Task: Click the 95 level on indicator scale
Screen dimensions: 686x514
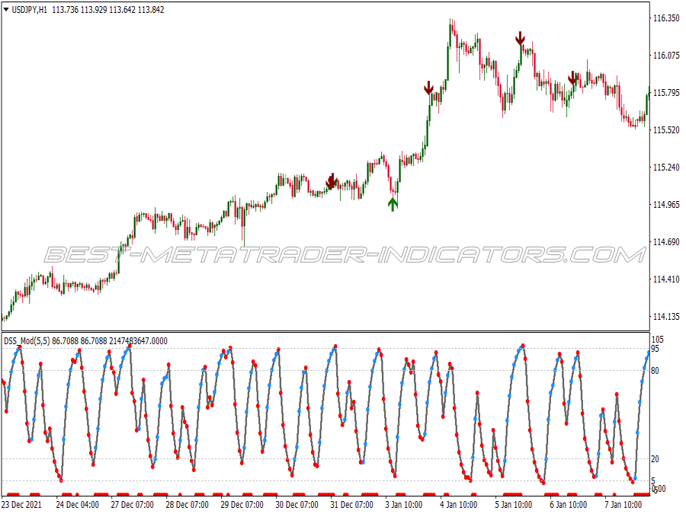Action: [655, 349]
